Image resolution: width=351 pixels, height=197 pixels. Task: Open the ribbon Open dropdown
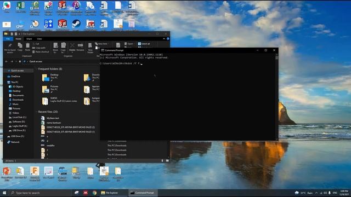[x=129, y=44]
